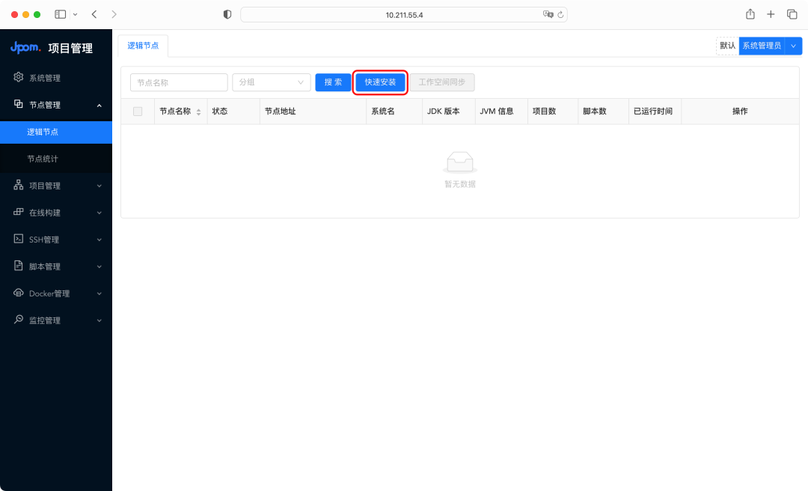Go forward with Safari forward arrow
The image size is (808, 491).
[x=114, y=14]
